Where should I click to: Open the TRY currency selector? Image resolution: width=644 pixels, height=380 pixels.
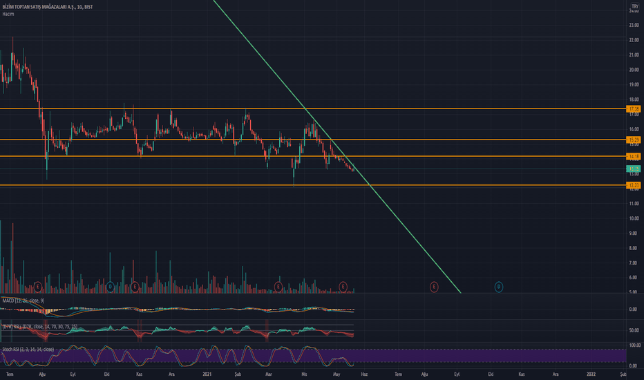(x=635, y=6)
